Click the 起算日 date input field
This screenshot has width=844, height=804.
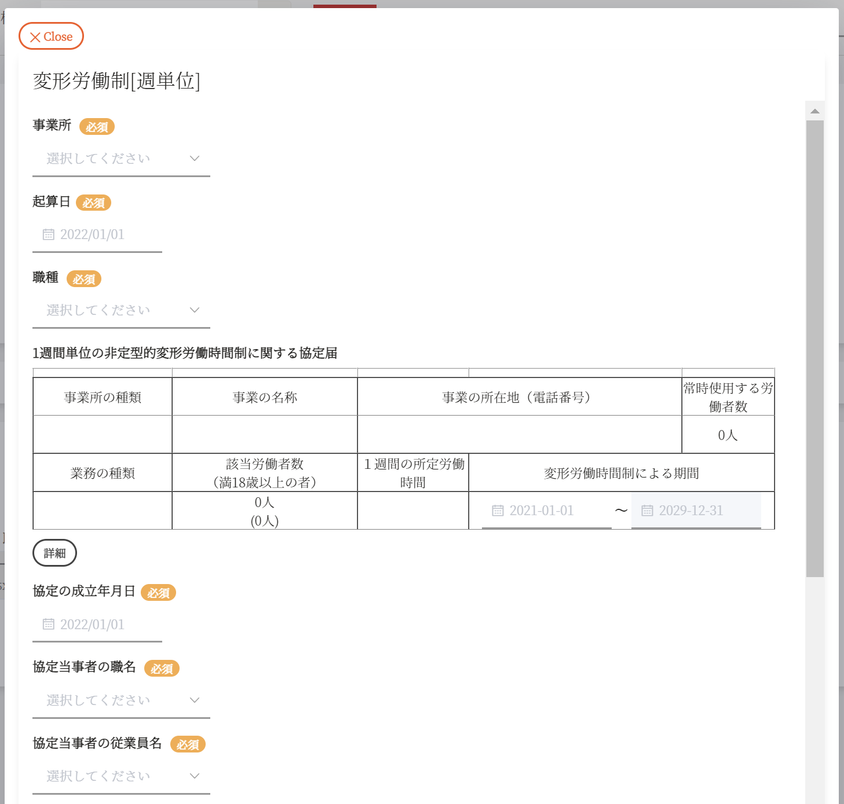[97, 234]
